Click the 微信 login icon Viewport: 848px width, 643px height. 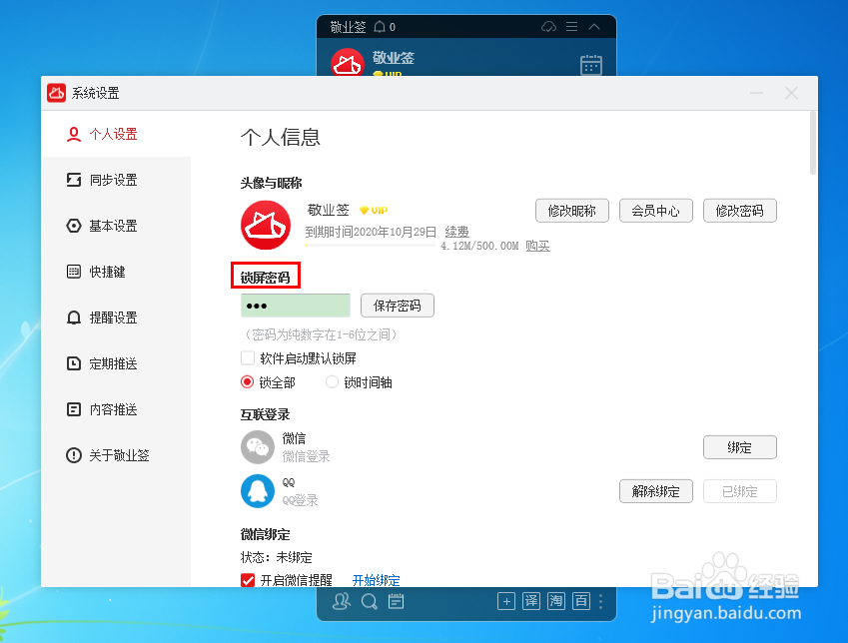click(x=258, y=447)
